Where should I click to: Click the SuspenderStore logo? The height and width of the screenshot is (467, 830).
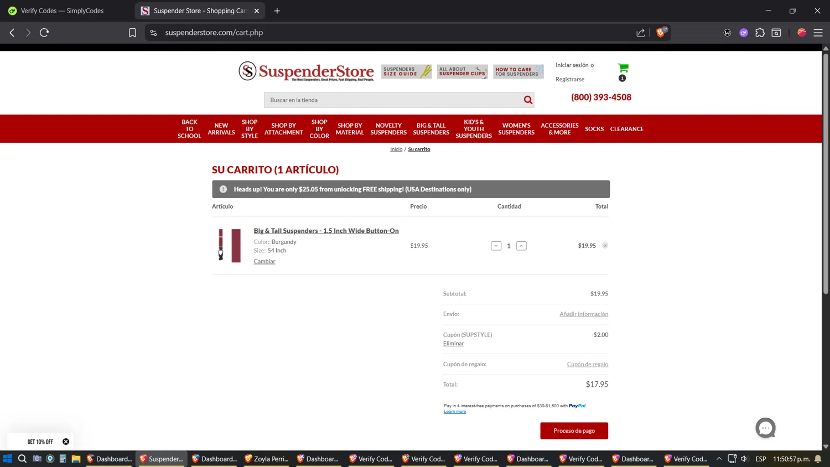(306, 71)
